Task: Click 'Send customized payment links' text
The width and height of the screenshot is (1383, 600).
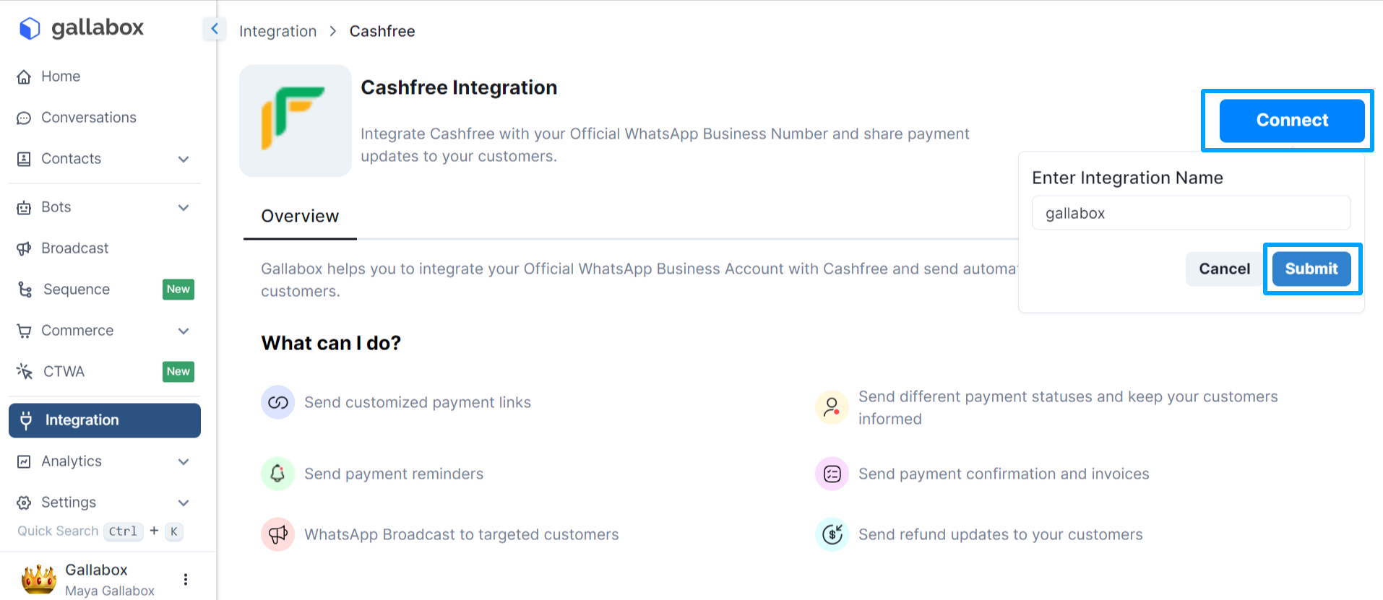Action: [418, 402]
